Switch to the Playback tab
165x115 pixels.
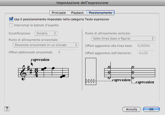77,13
